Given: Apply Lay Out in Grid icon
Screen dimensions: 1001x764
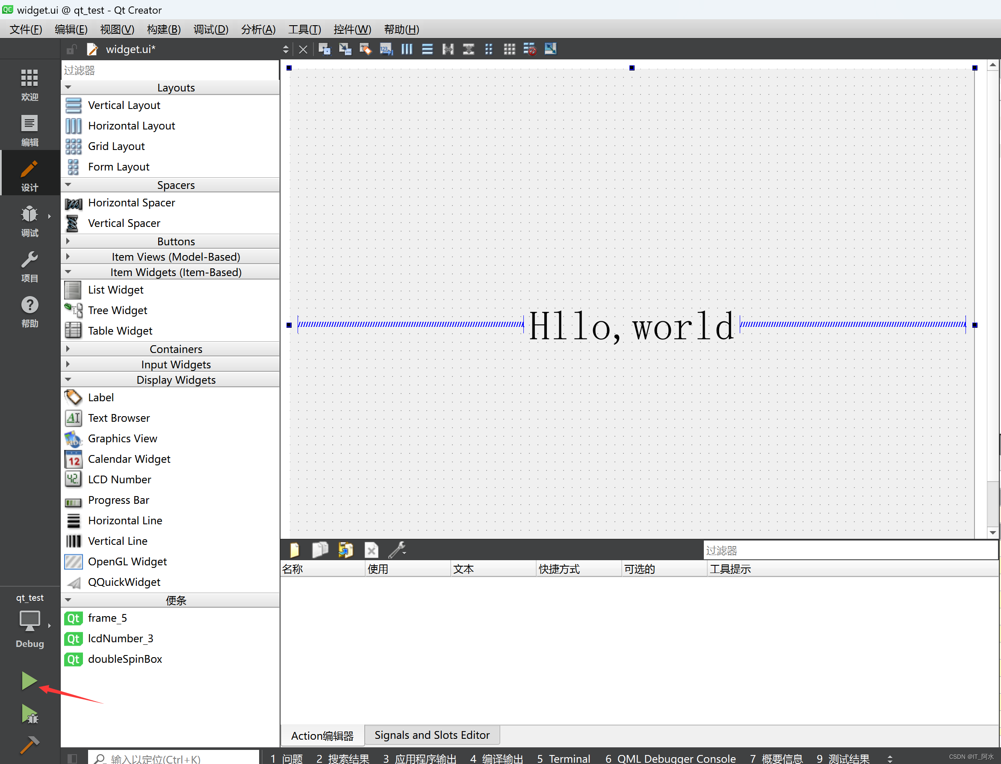Looking at the screenshot, I should [x=509, y=49].
